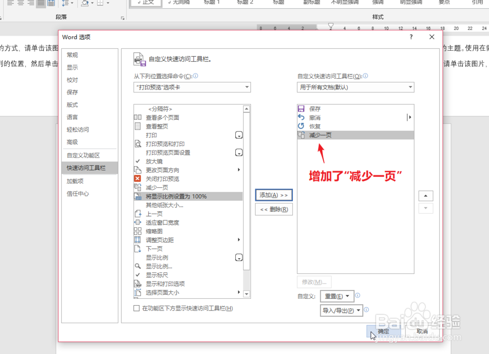Click the << 删除(R) button
The image size is (489, 354).
click(274, 209)
